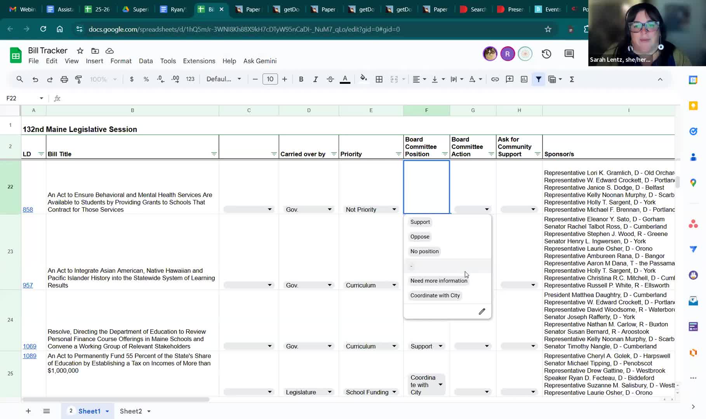Open Bill Title column filter

click(214, 154)
